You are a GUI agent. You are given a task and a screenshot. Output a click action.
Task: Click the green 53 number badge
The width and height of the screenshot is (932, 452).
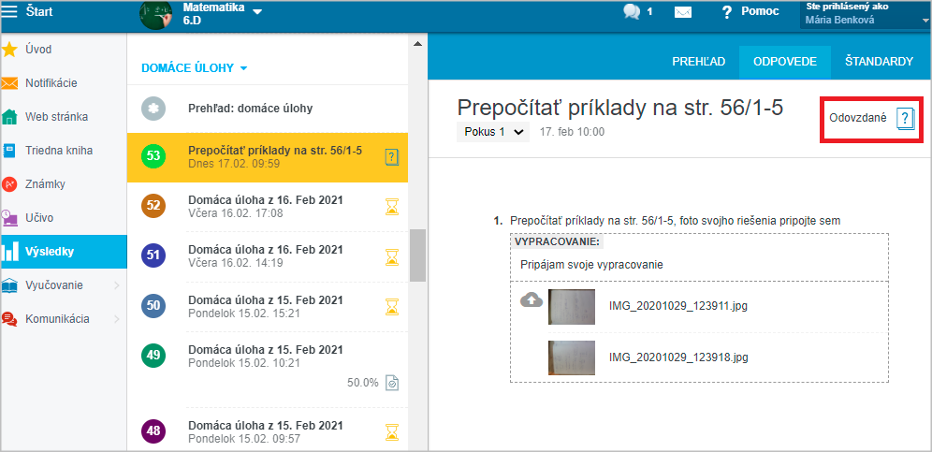point(153,157)
